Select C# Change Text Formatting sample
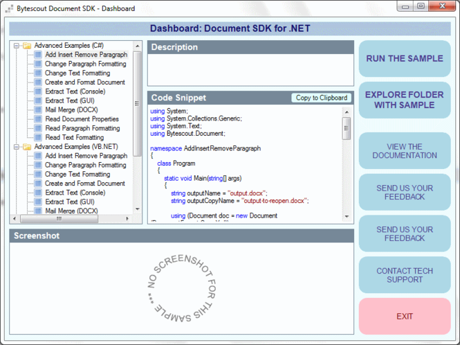Viewport: 460px width, 345px height. (x=77, y=73)
